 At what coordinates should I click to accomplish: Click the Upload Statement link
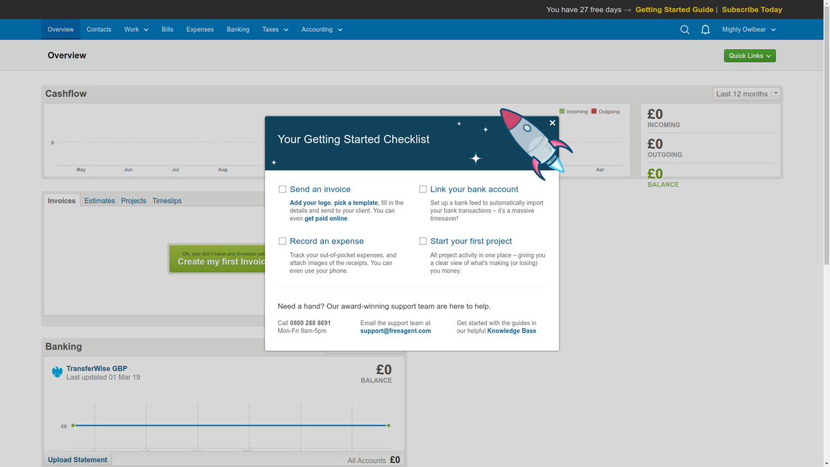77,459
